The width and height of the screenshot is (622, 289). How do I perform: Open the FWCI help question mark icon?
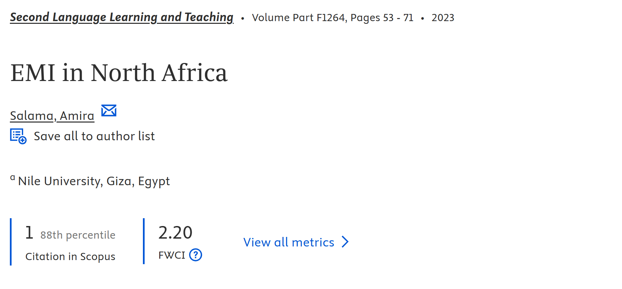[x=196, y=255]
